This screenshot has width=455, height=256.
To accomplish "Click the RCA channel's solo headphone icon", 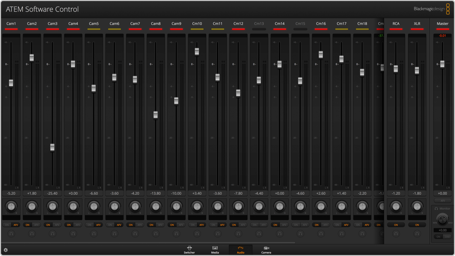I will pyautogui.click(x=396, y=234).
